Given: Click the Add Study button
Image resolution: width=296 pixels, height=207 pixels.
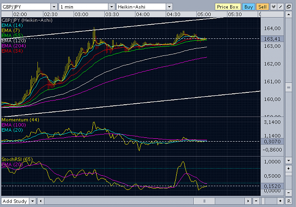Looking at the screenshot, I should [x=15, y=201].
